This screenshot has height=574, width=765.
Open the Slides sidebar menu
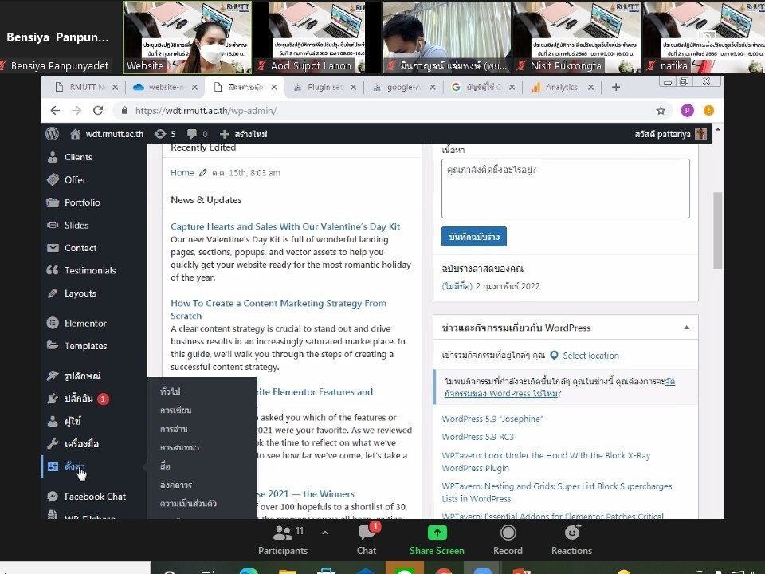point(76,225)
